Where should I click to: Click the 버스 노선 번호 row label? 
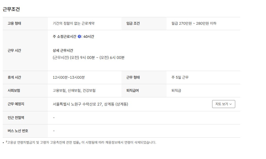coord(18,131)
